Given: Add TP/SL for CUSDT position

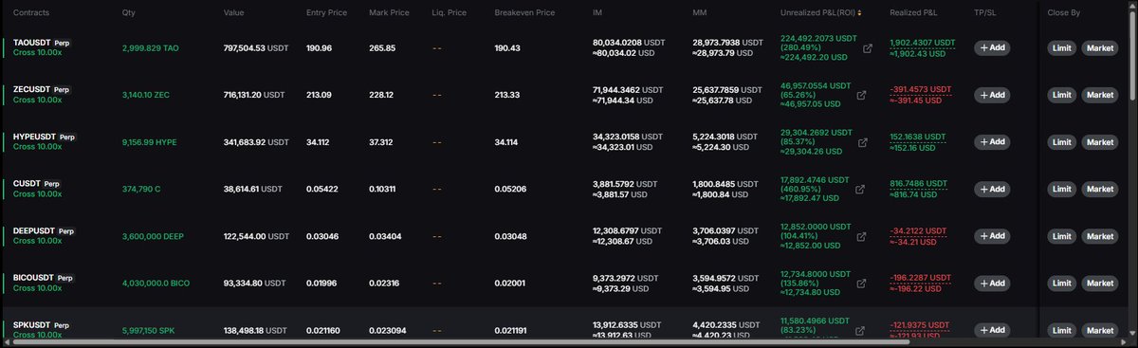Looking at the screenshot, I should click(992, 190).
